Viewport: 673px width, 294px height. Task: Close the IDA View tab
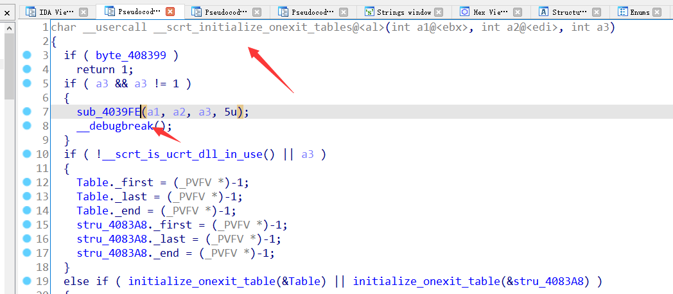pyautogui.click(x=83, y=12)
